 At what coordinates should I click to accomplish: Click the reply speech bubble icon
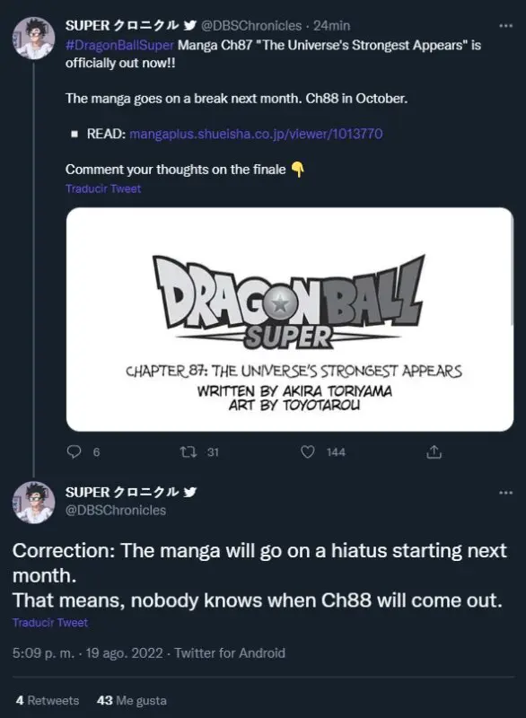pos(74,452)
